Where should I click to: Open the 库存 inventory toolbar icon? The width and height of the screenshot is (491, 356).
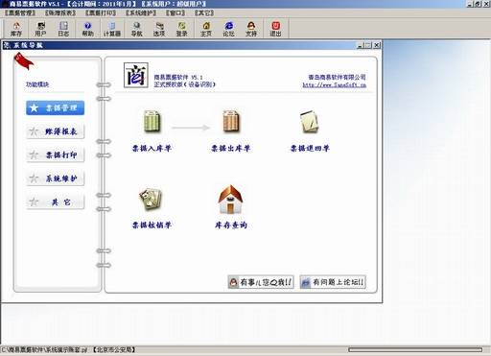pos(16,29)
